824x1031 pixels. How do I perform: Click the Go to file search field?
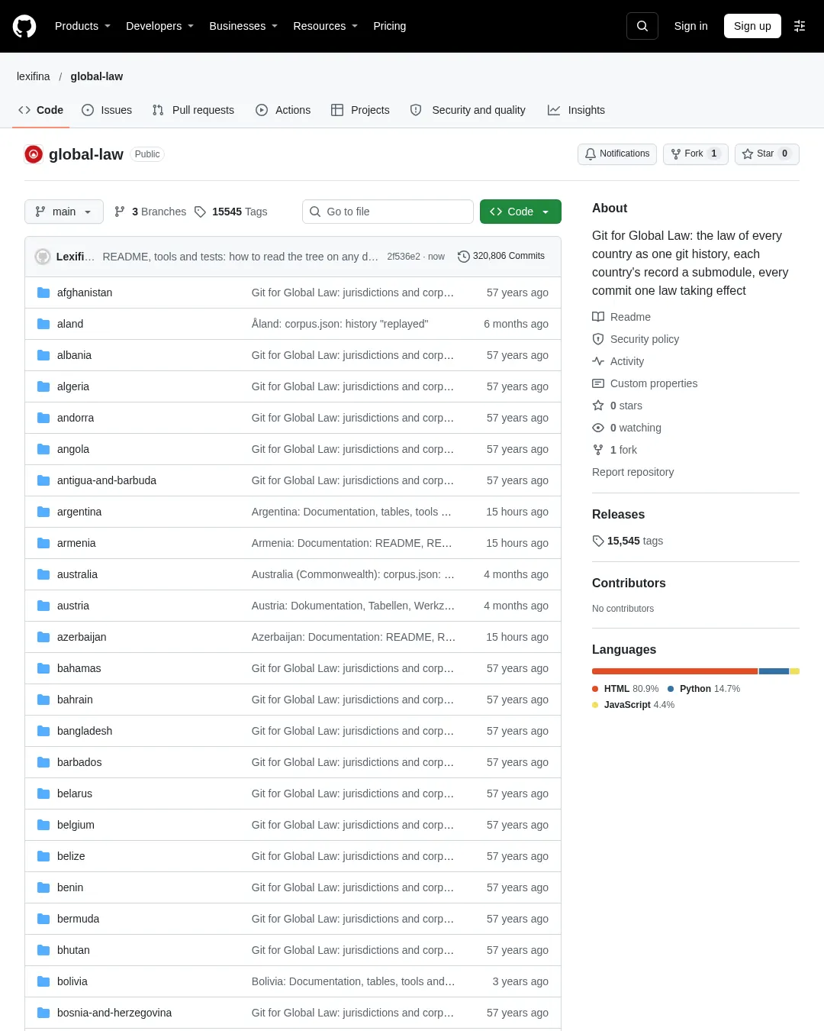(388, 212)
